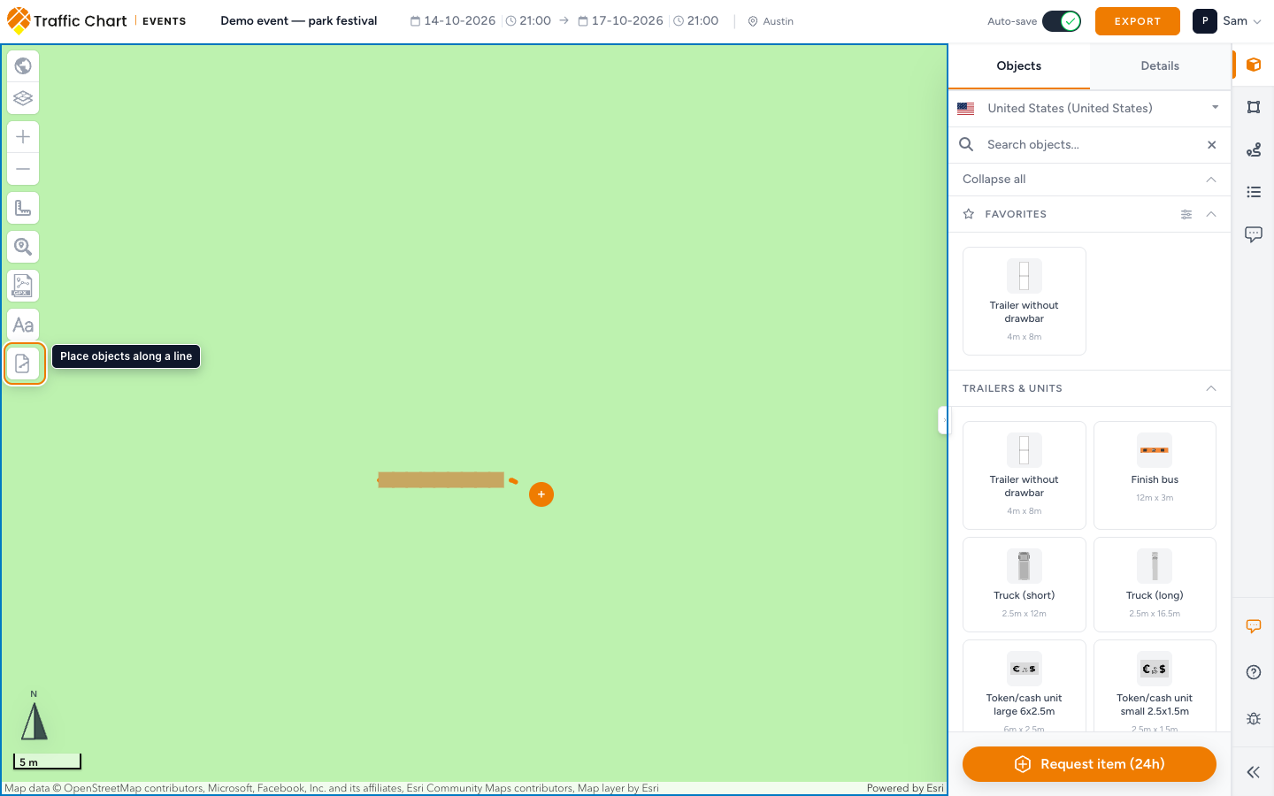Viewport: 1274px width, 796px height.
Task: Open the map layers icon
Action: (x=23, y=98)
